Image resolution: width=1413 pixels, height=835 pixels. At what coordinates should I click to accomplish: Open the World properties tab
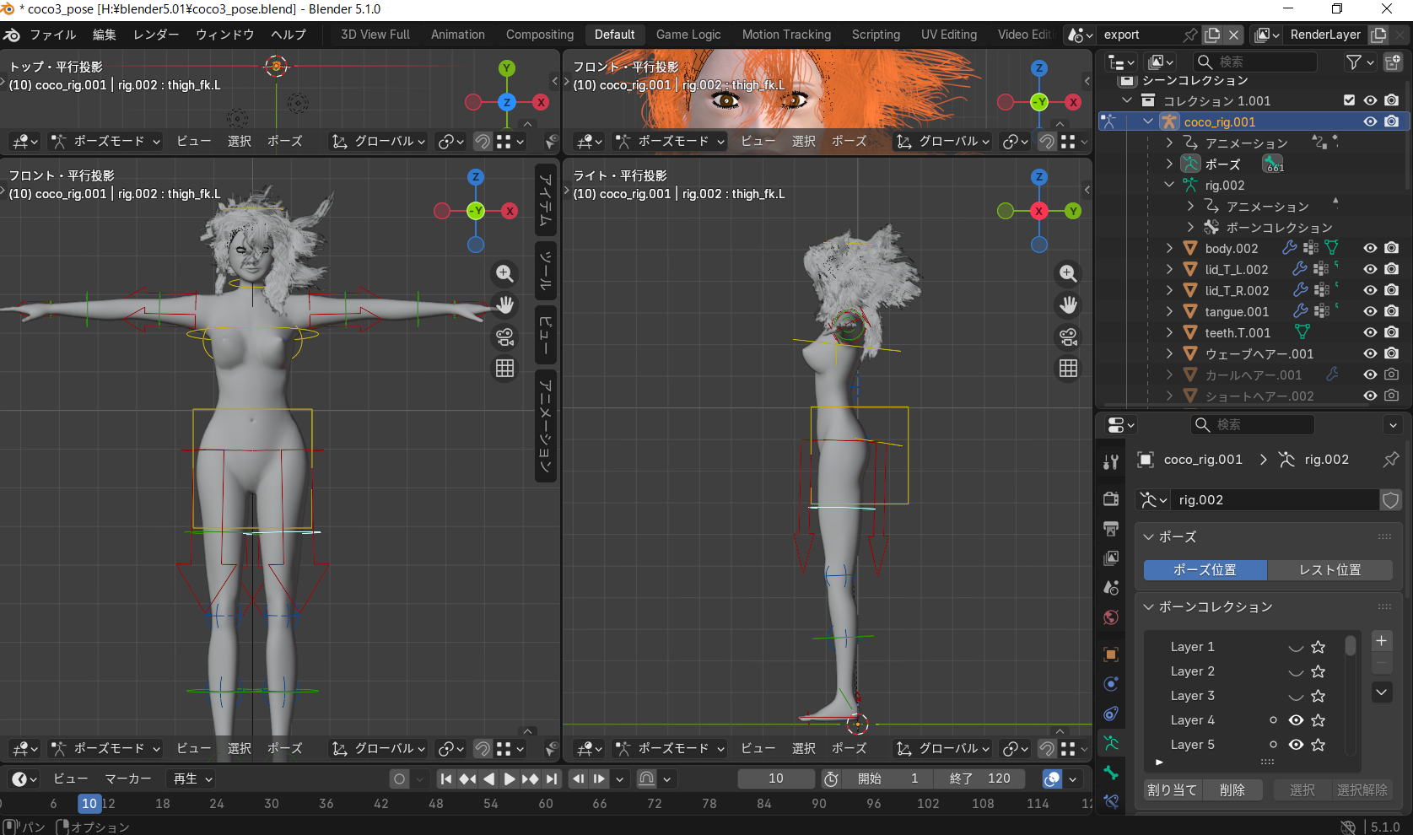[1111, 617]
